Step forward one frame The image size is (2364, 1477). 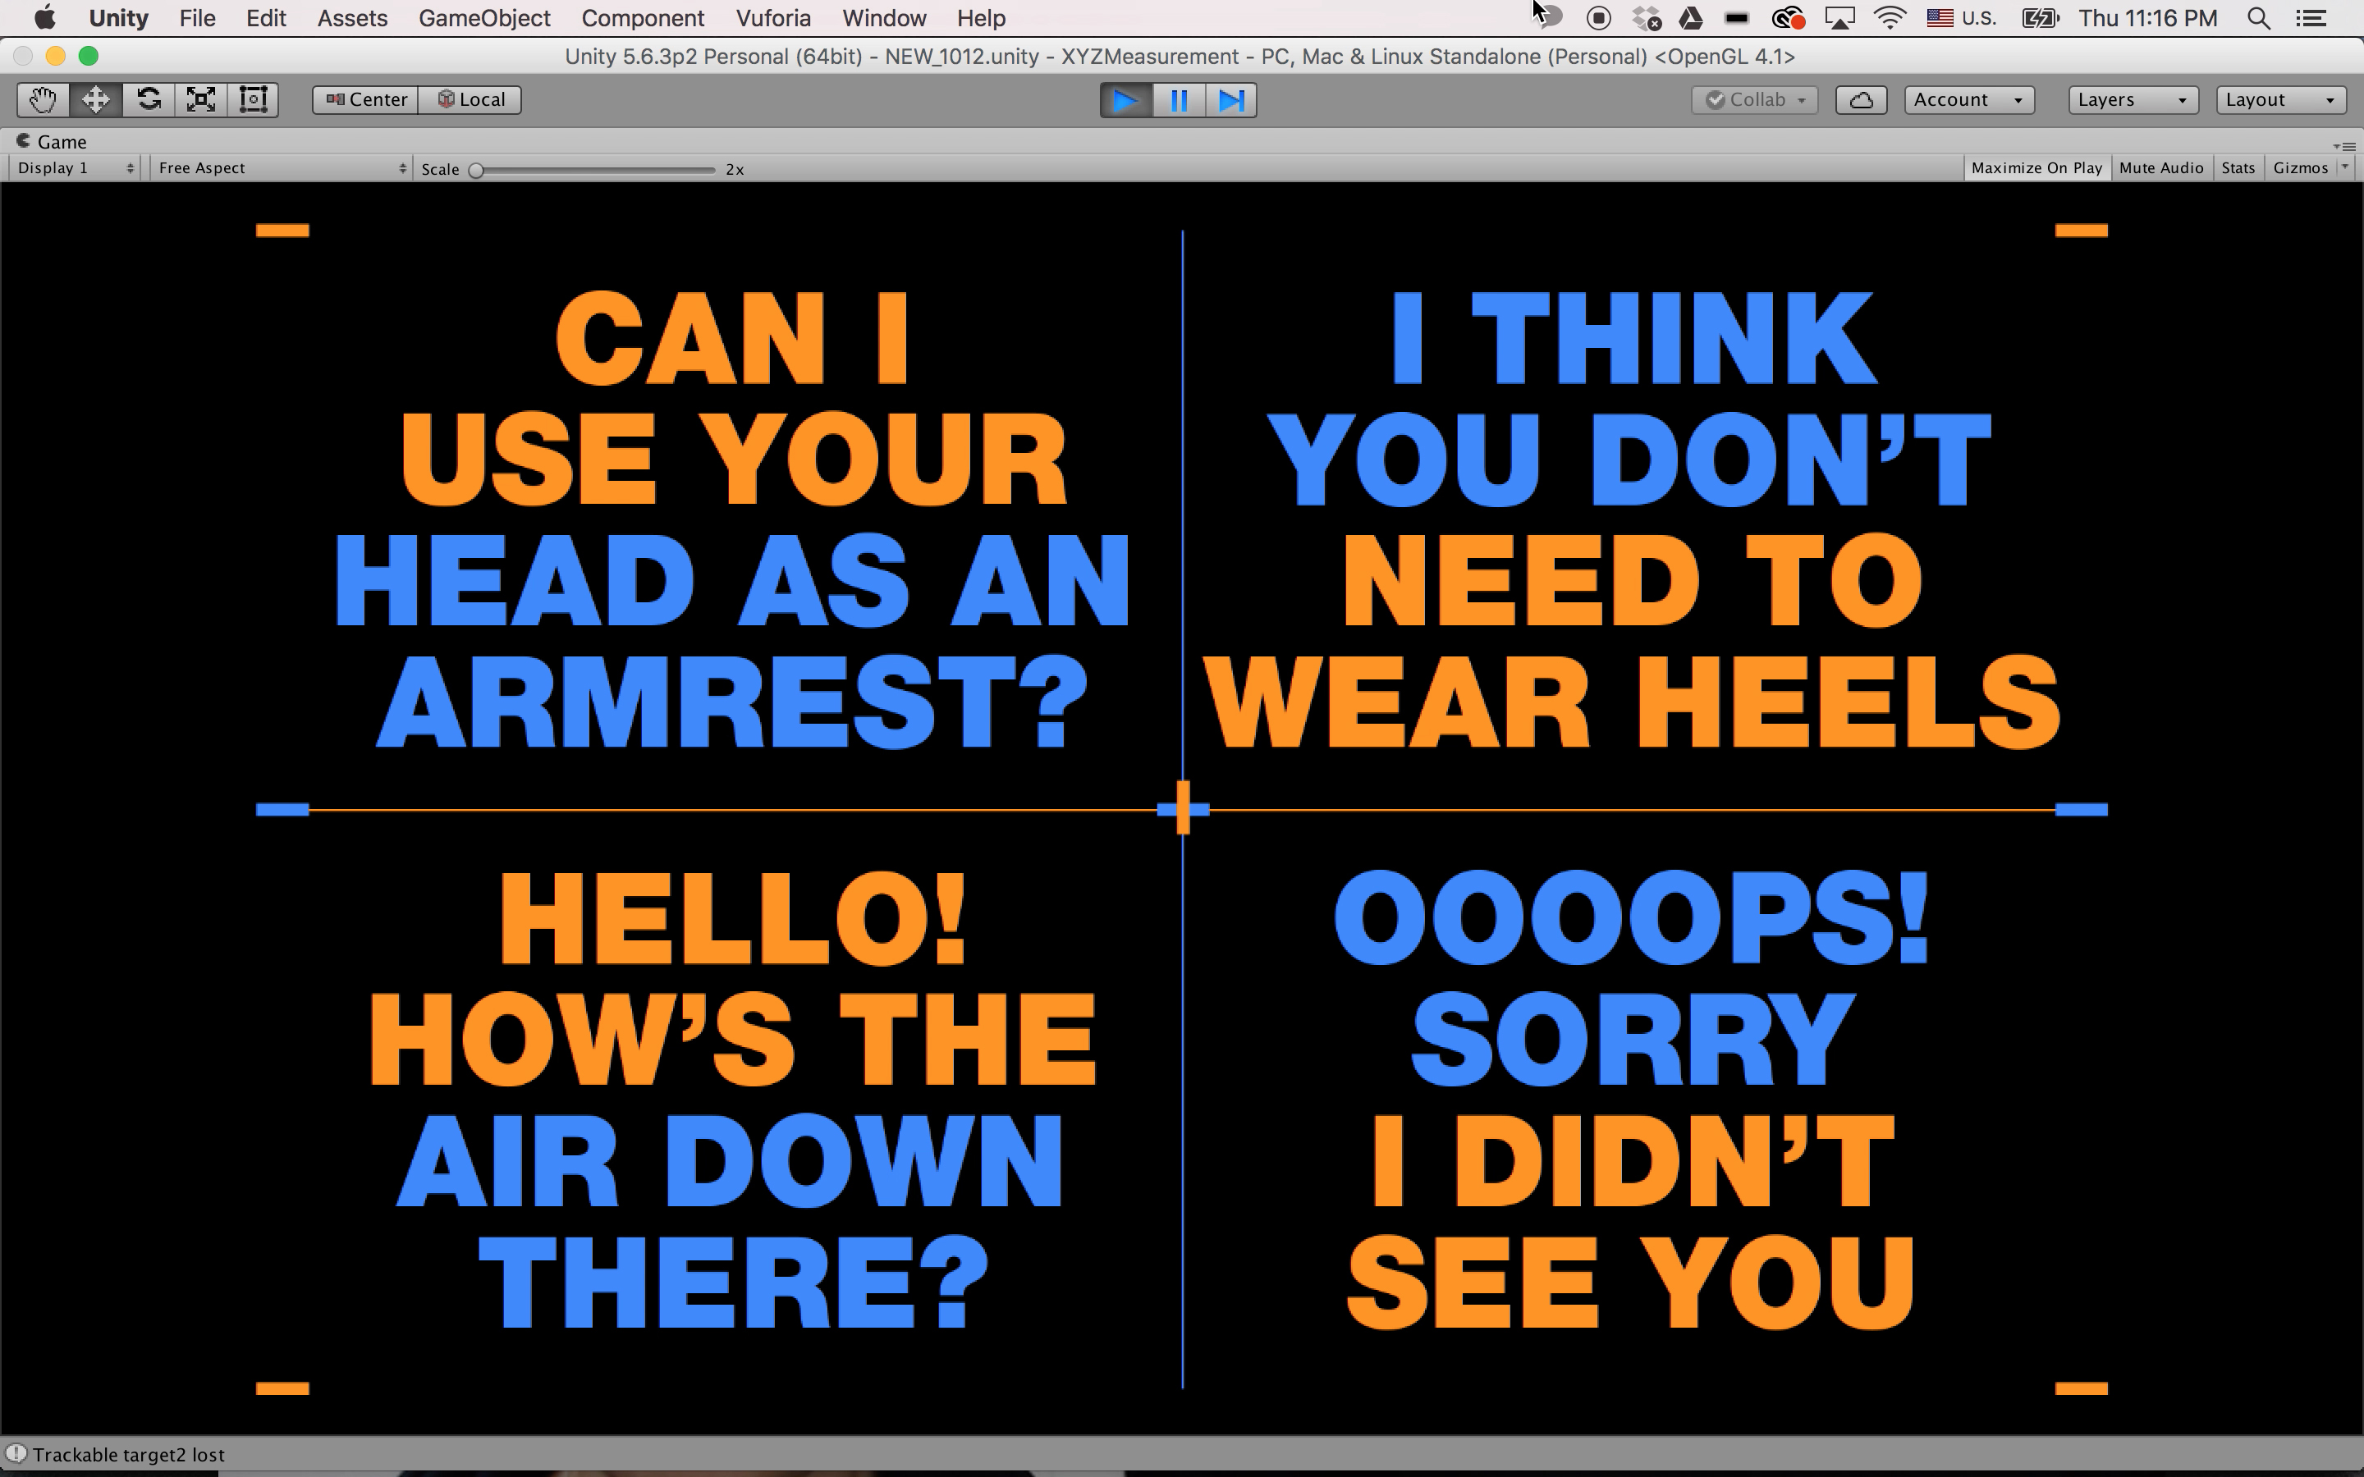pos(1231,101)
